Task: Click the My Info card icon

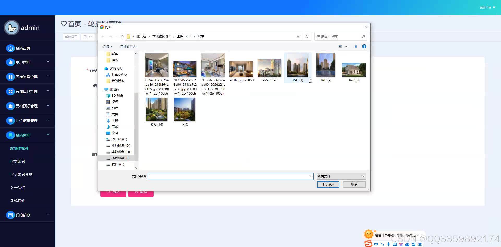Action: pos(10,215)
